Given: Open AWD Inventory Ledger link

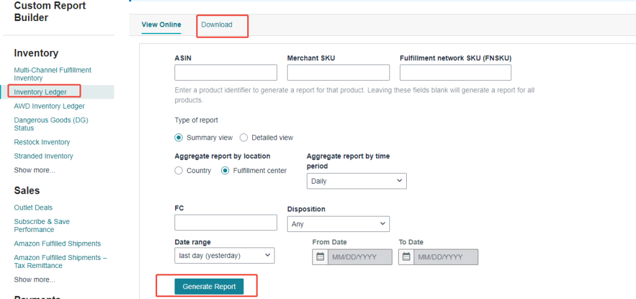Looking at the screenshot, I should 49,106.
